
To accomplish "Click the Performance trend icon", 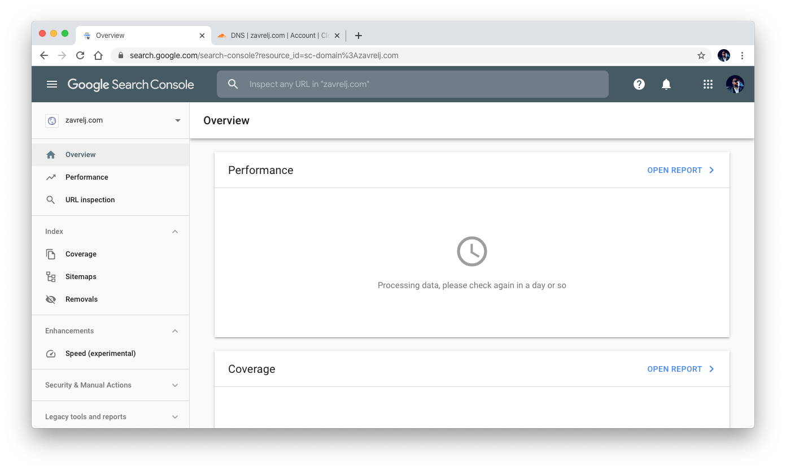I will tap(51, 177).
